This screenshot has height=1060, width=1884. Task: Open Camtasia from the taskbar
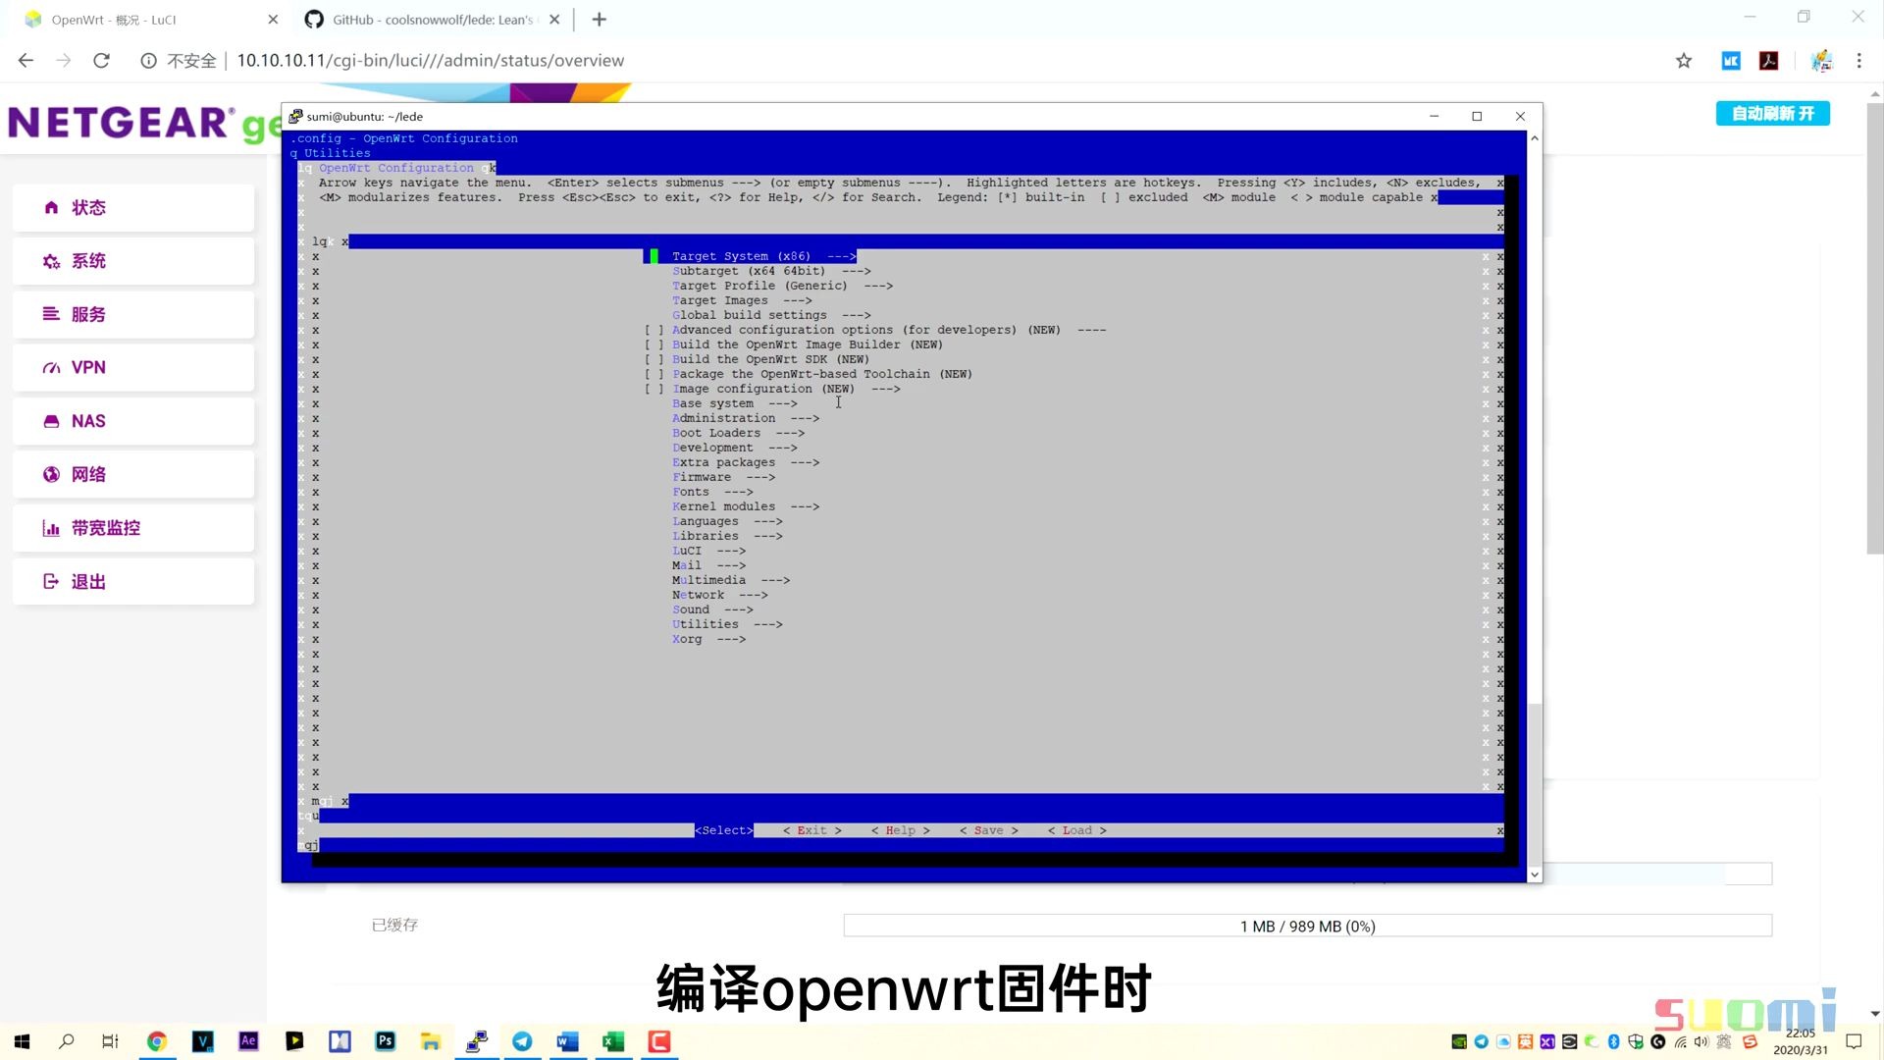tap(659, 1041)
